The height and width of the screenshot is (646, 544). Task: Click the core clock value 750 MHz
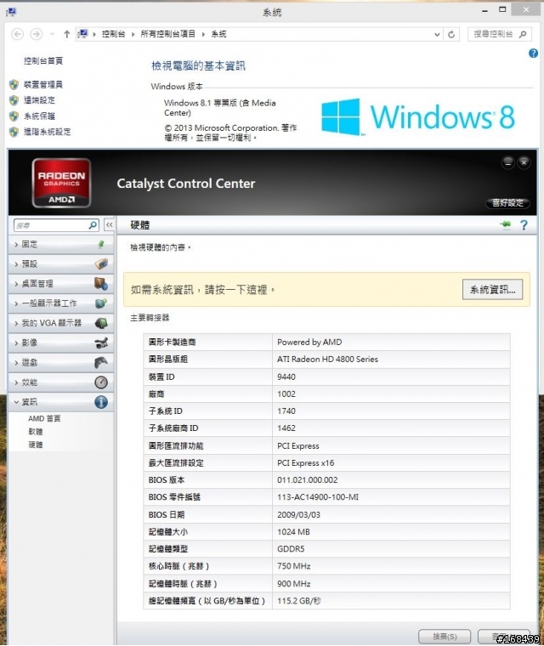tap(294, 566)
